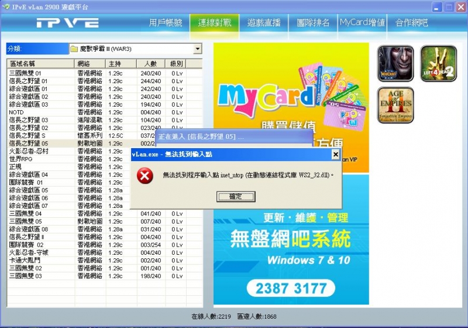Open the MyCard增值 tab
468x328 pixels.
click(x=362, y=23)
